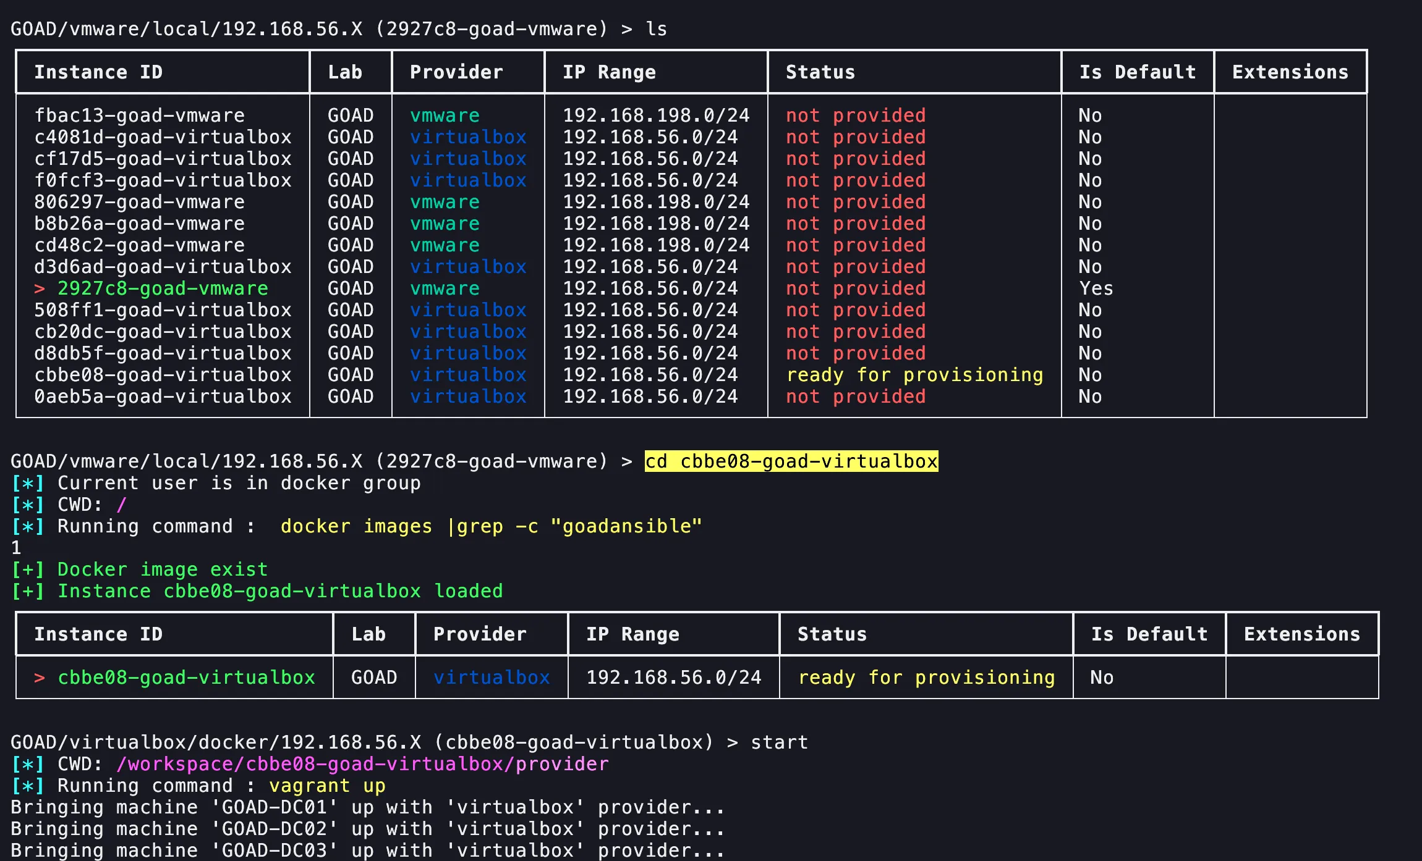Click the CWD path /workspace/cbbe08-goad-virtualbox/provider
Viewport: 1422px width, 861px height.
click(362, 763)
